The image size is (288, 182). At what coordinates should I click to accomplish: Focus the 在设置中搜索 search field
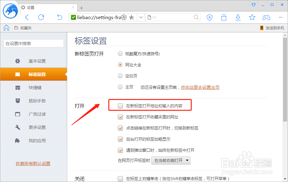pyautogui.click(x=34, y=43)
